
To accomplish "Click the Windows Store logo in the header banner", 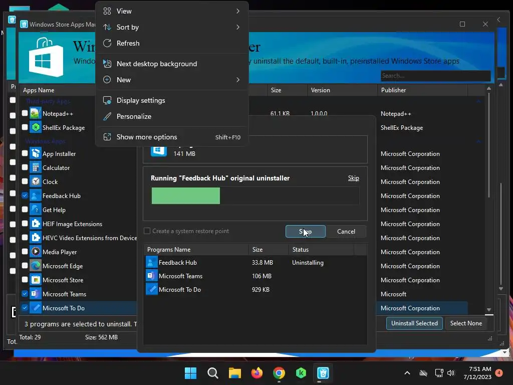I will [x=46, y=58].
